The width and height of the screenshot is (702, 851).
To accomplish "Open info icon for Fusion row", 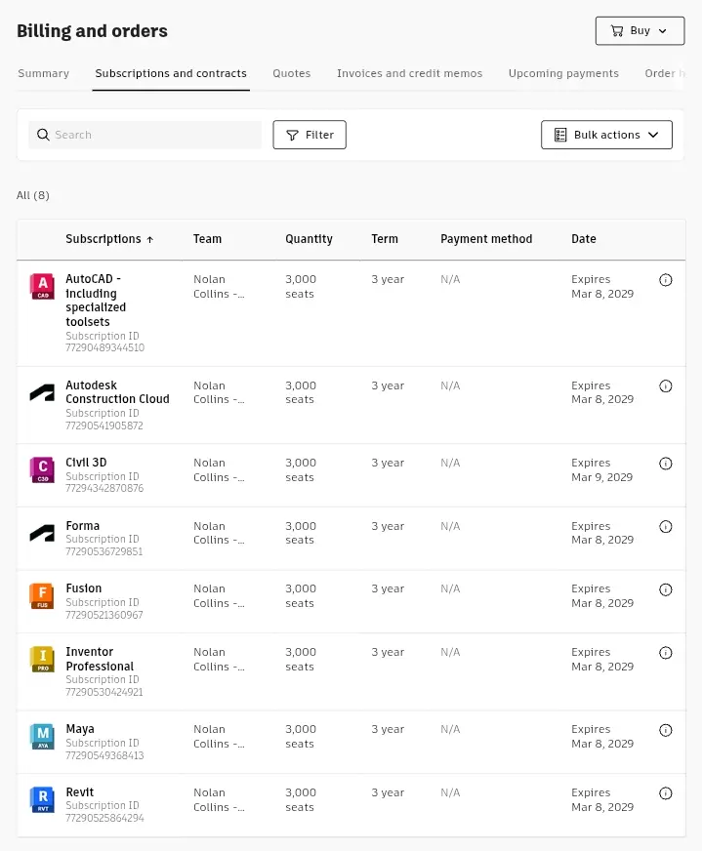I will pyautogui.click(x=666, y=589).
